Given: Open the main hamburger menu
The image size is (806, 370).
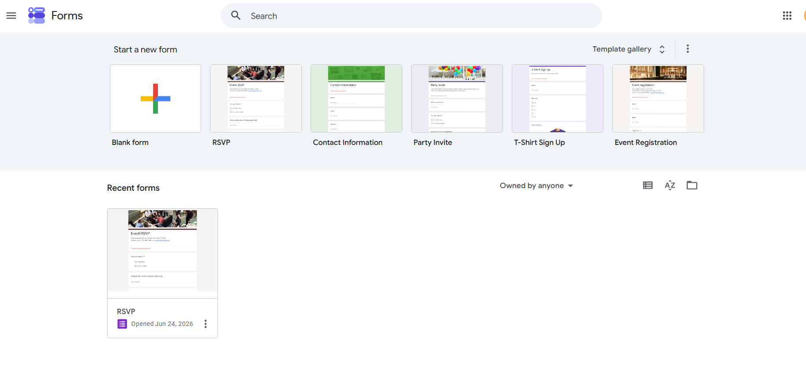Looking at the screenshot, I should click(11, 16).
